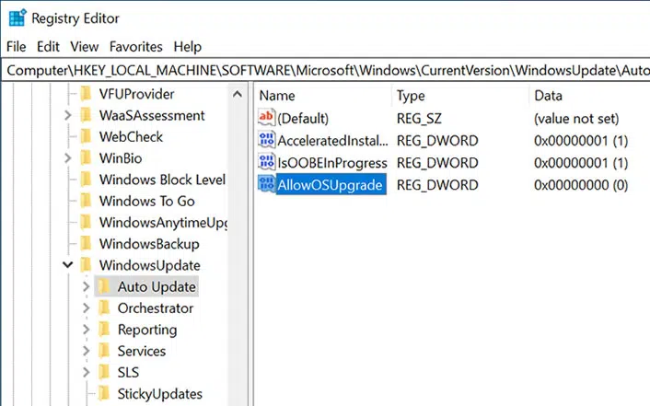Click REG_DWORD type in the IsOOBEInProgress row
This screenshot has height=406, width=650.
(437, 163)
